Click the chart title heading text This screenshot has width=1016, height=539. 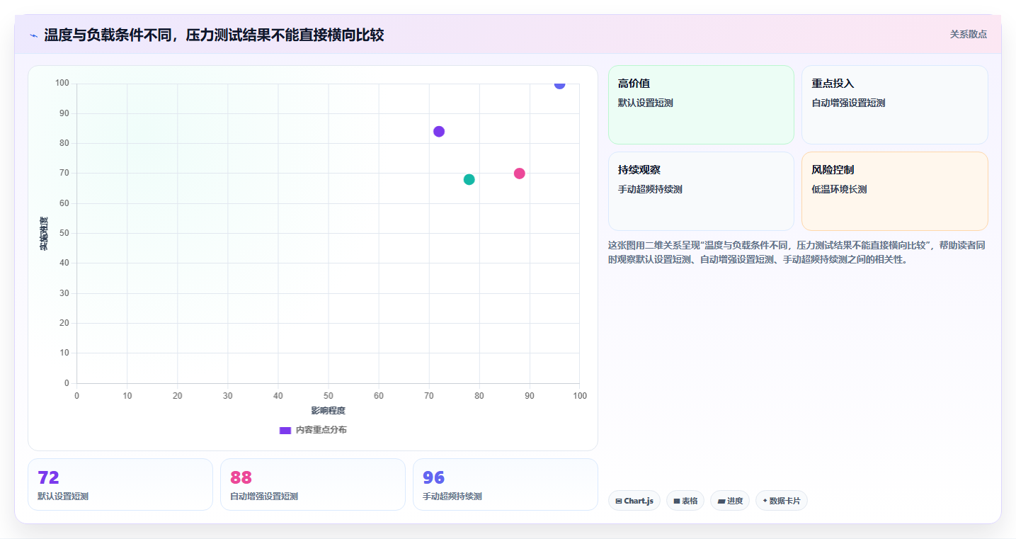214,35
